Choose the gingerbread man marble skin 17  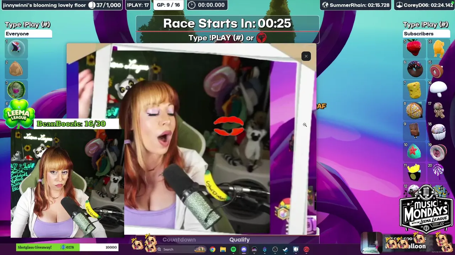coord(439,110)
